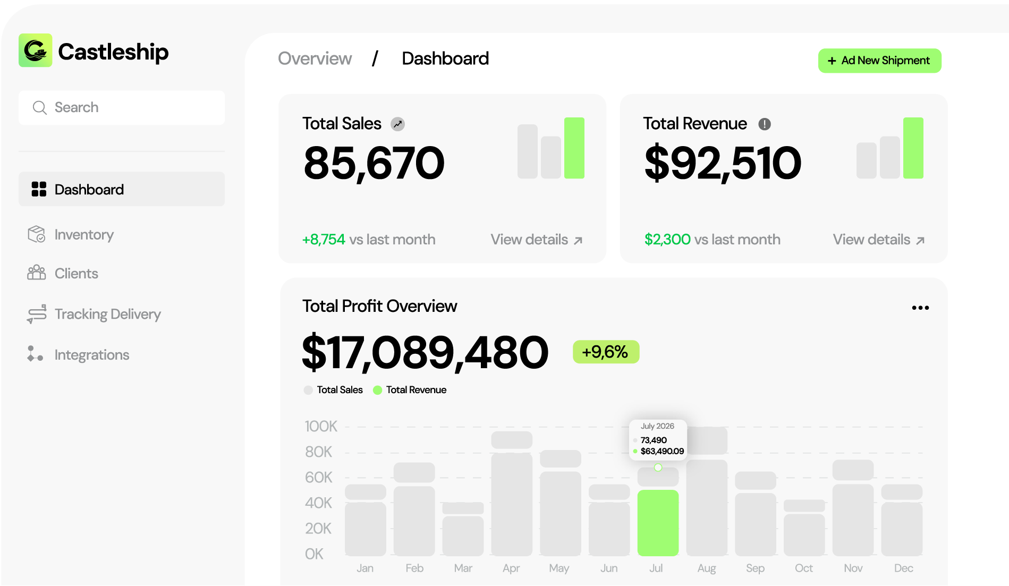Click the Tracking Delivery route icon

point(36,314)
